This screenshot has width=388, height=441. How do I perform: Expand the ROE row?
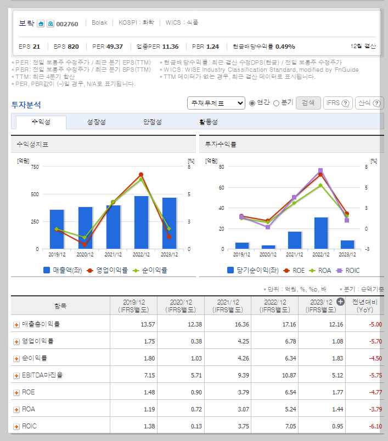pyautogui.click(x=16, y=393)
